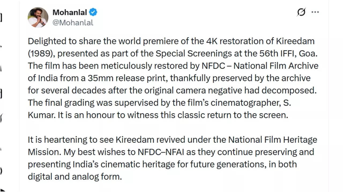
Task: Open the three-dot more options menu
Action: (315, 12)
